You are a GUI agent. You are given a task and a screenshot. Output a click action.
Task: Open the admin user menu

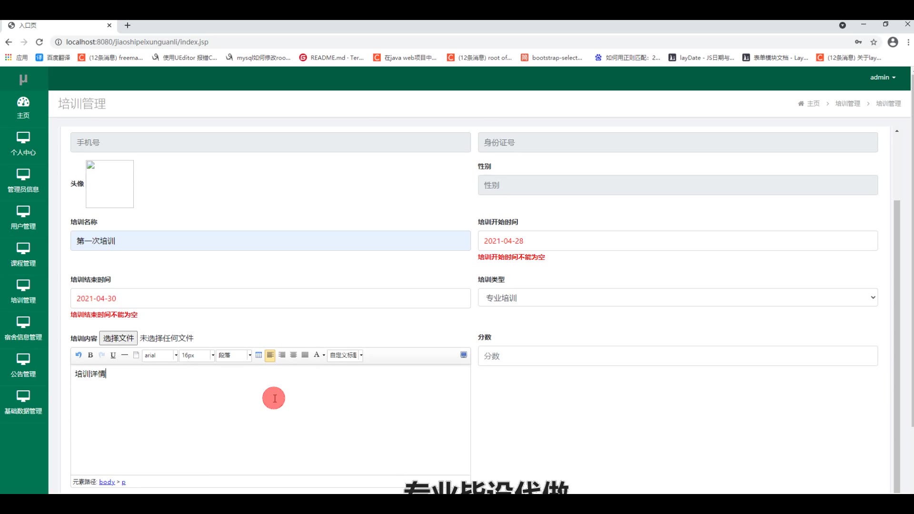[x=882, y=78]
